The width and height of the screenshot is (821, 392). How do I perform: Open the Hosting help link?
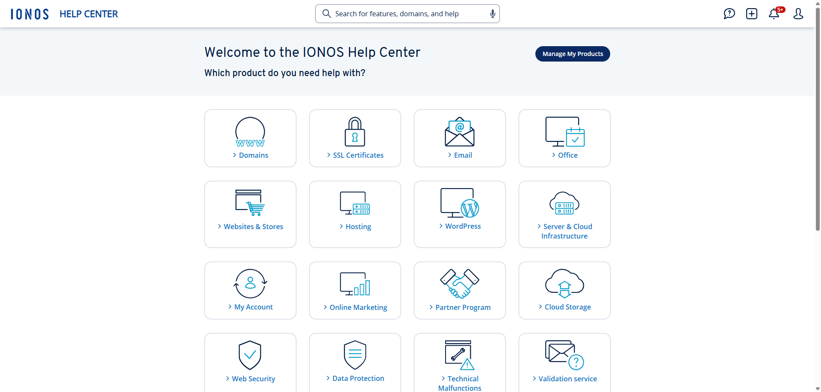pos(355,227)
